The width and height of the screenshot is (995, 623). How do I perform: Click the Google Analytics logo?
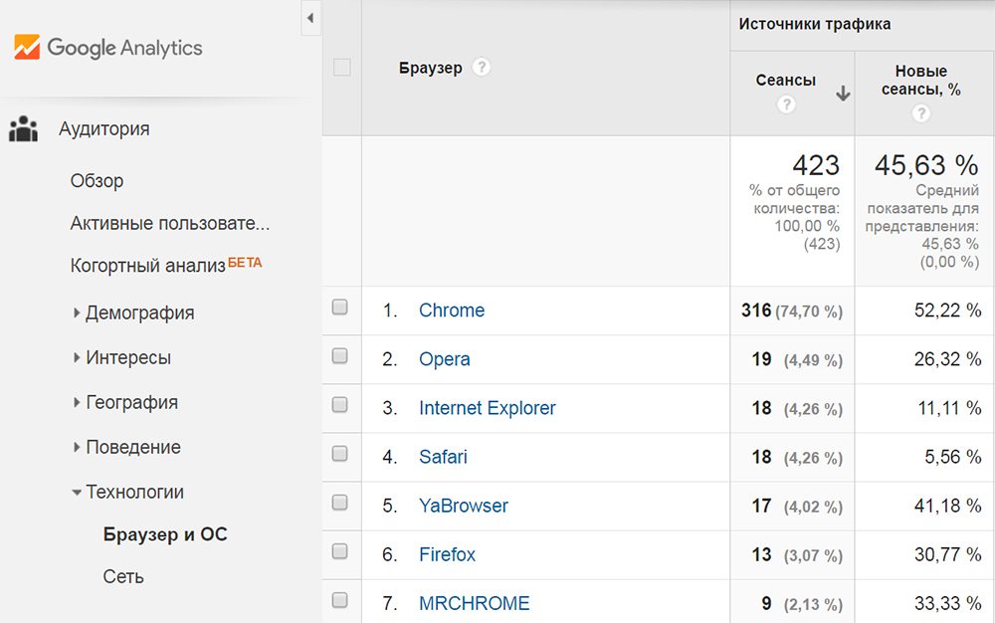[107, 47]
